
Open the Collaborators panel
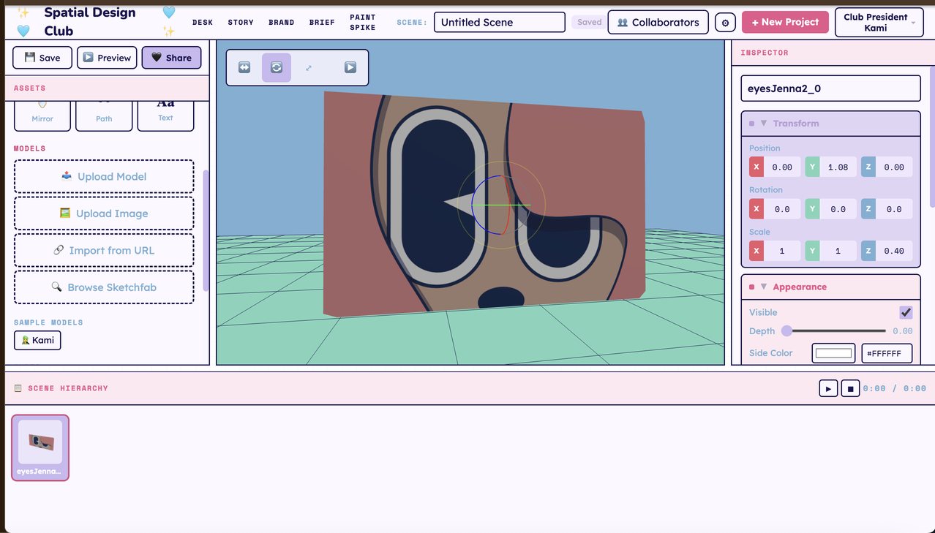tap(658, 23)
